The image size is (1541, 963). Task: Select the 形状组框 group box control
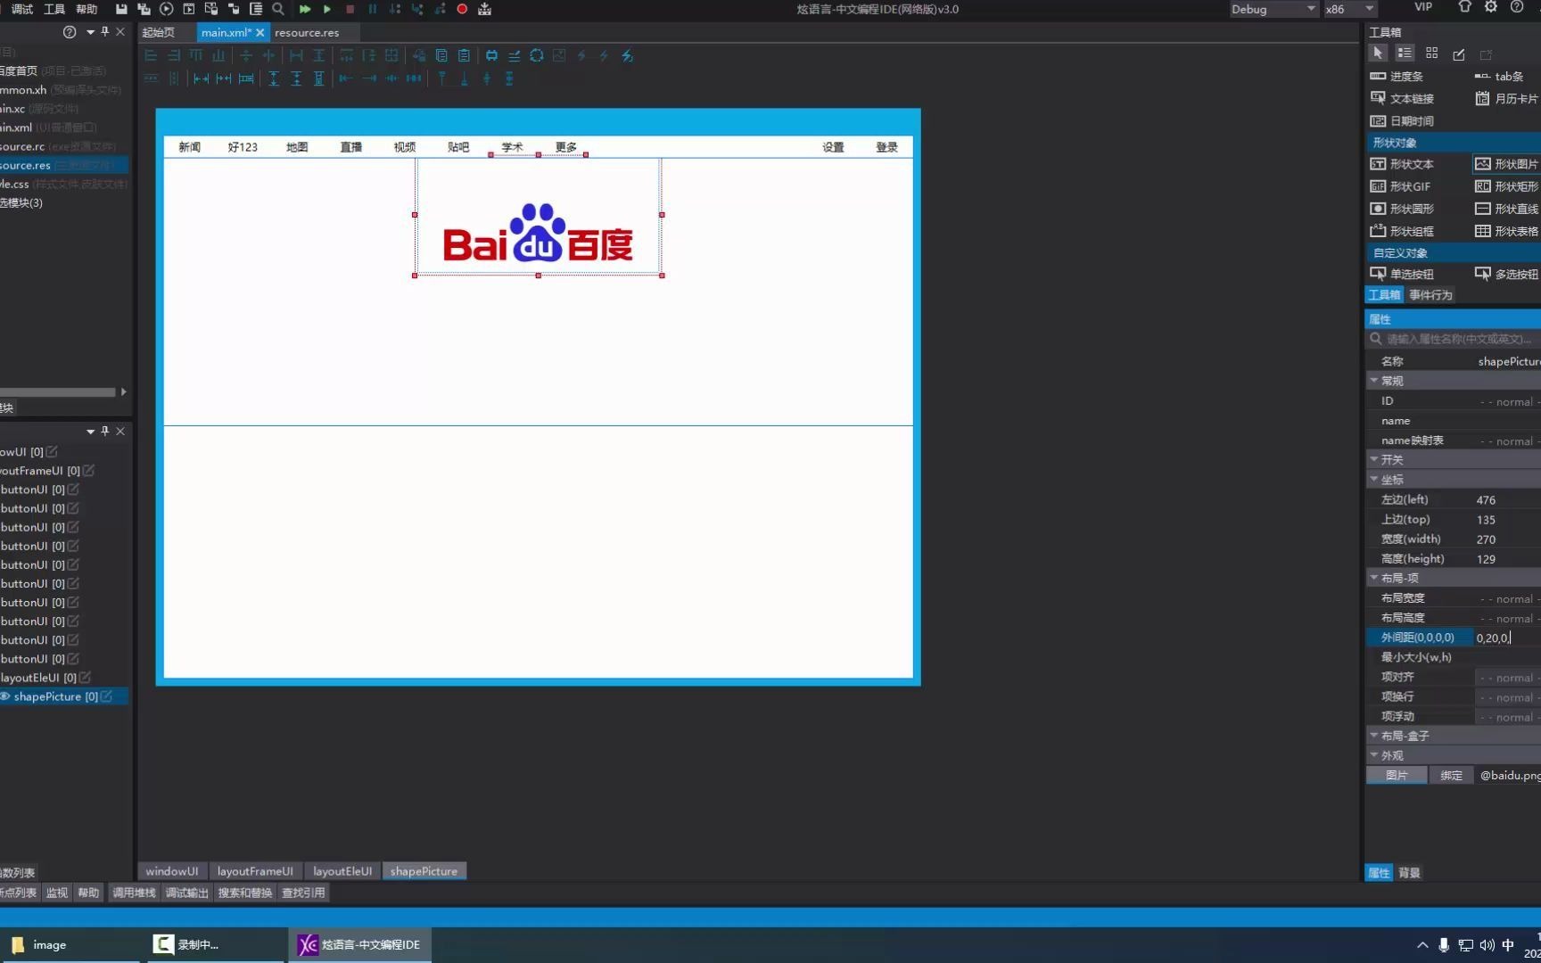(x=1402, y=231)
